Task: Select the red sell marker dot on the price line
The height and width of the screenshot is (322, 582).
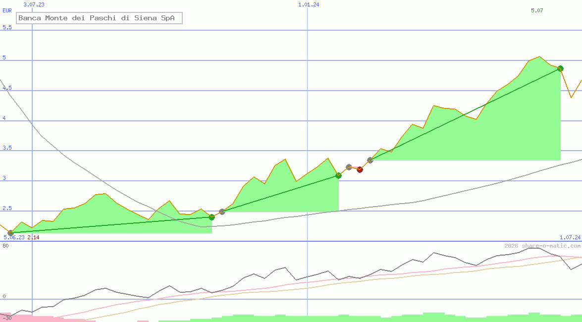Action: pyautogui.click(x=360, y=170)
